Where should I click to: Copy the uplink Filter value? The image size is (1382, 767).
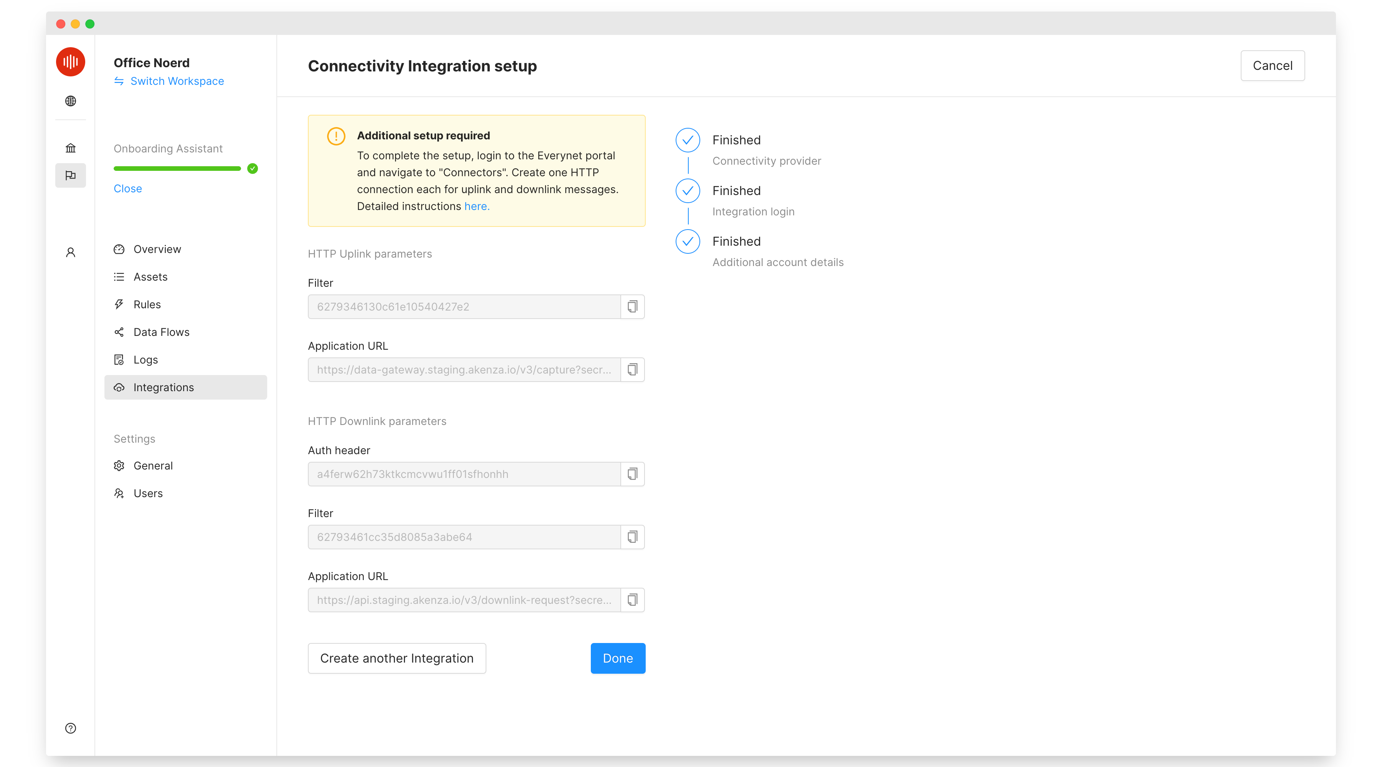[633, 307]
